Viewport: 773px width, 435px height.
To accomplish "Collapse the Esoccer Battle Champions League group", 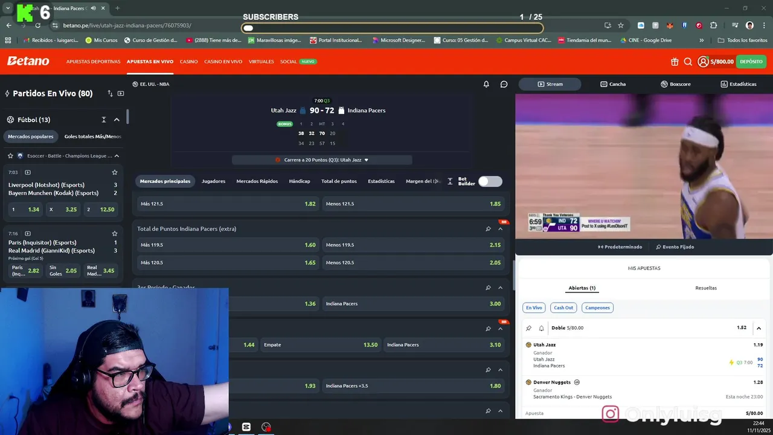I will (x=117, y=156).
